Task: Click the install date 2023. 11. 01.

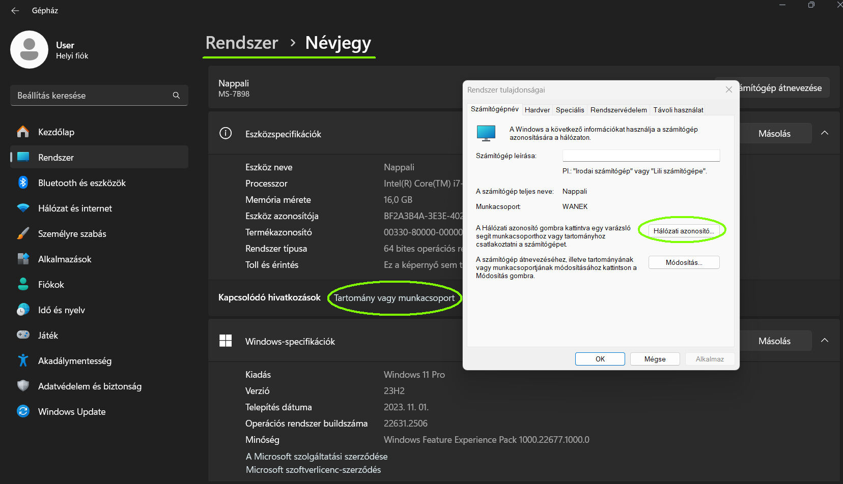Action: pos(406,407)
